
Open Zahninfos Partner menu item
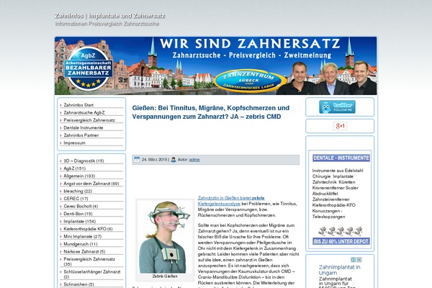point(81,135)
